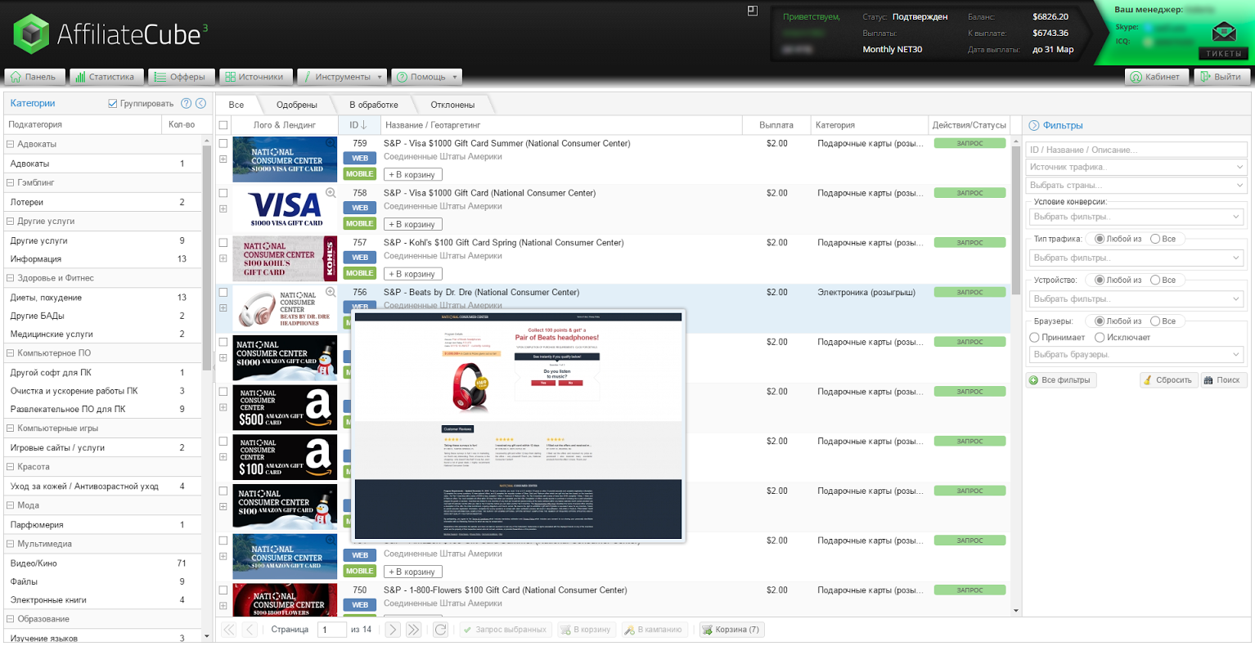Open the Корзина (7) button
The height and width of the screenshot is (646, 1255).
(x=731, y=630)
